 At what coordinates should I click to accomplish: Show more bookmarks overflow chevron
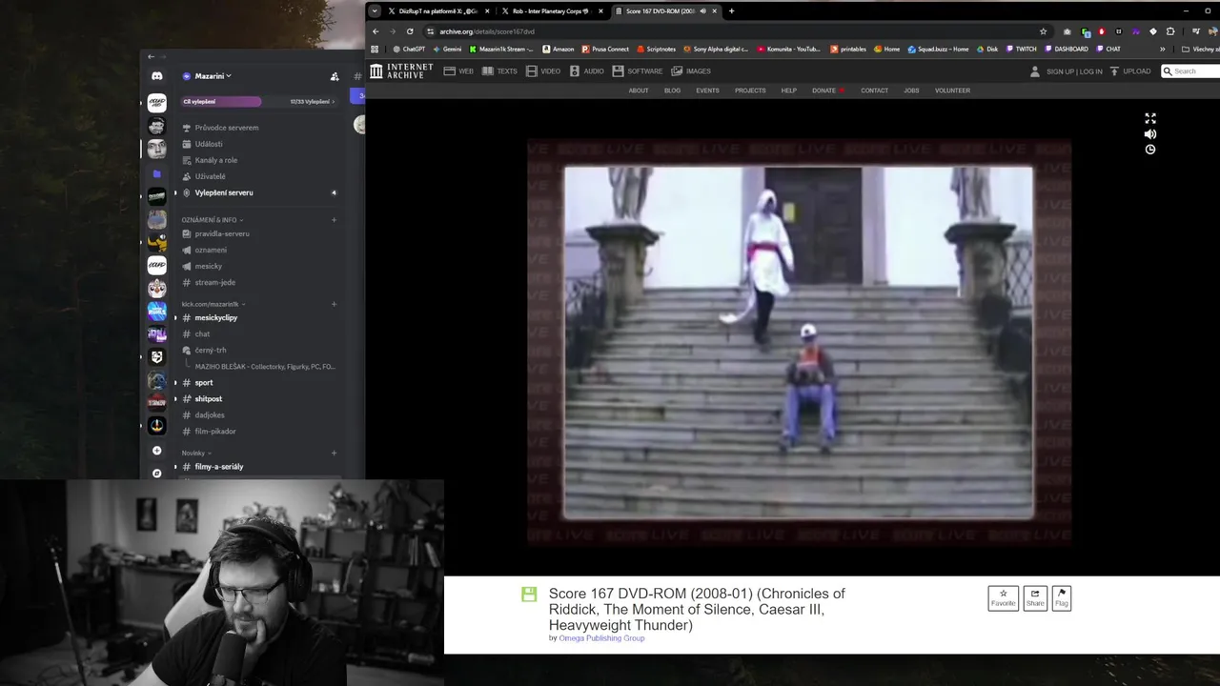[x=1162, y=49]
